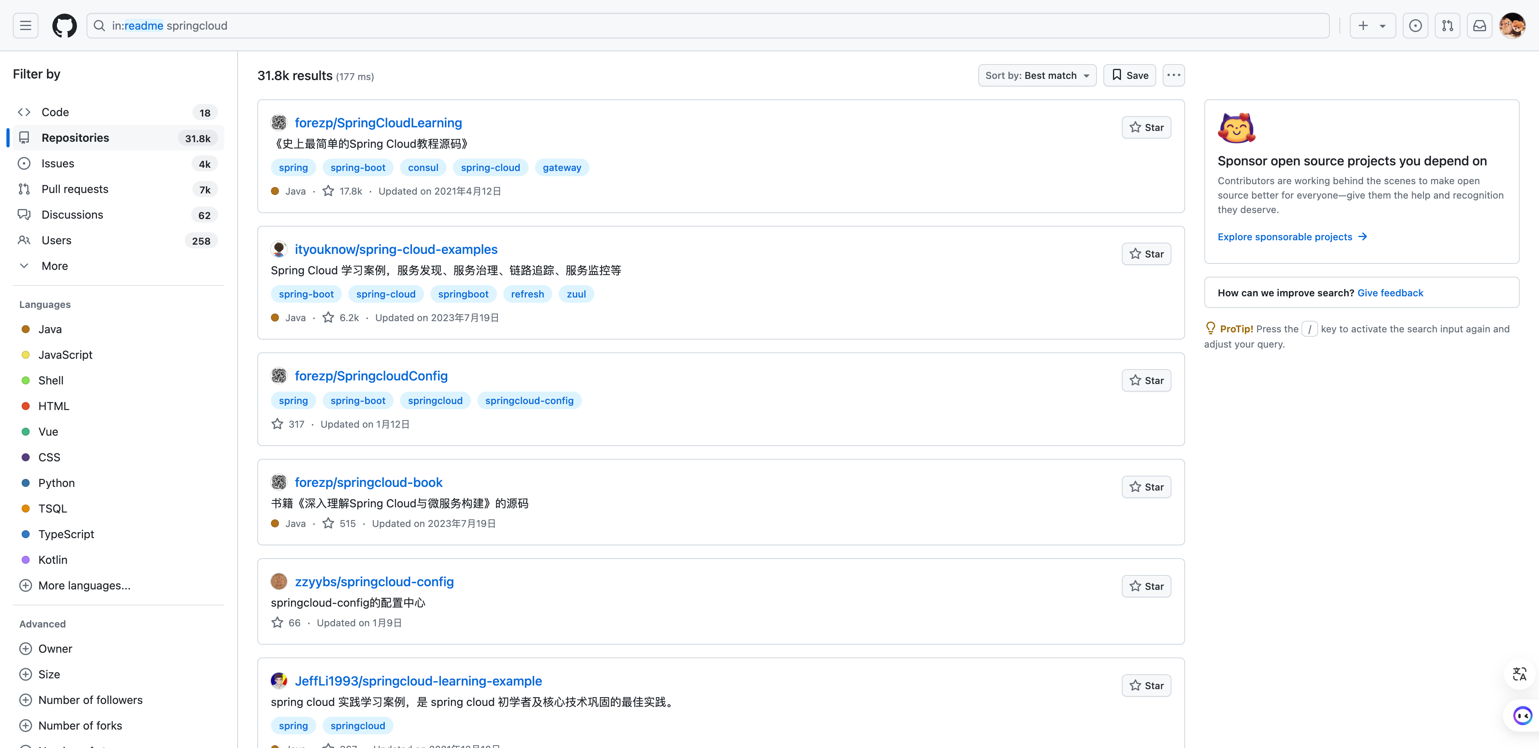Star the ityouknow/spring-cloud-examples repository
The height and width of the screenshot is (748, 1539).
click(1146, 254)
